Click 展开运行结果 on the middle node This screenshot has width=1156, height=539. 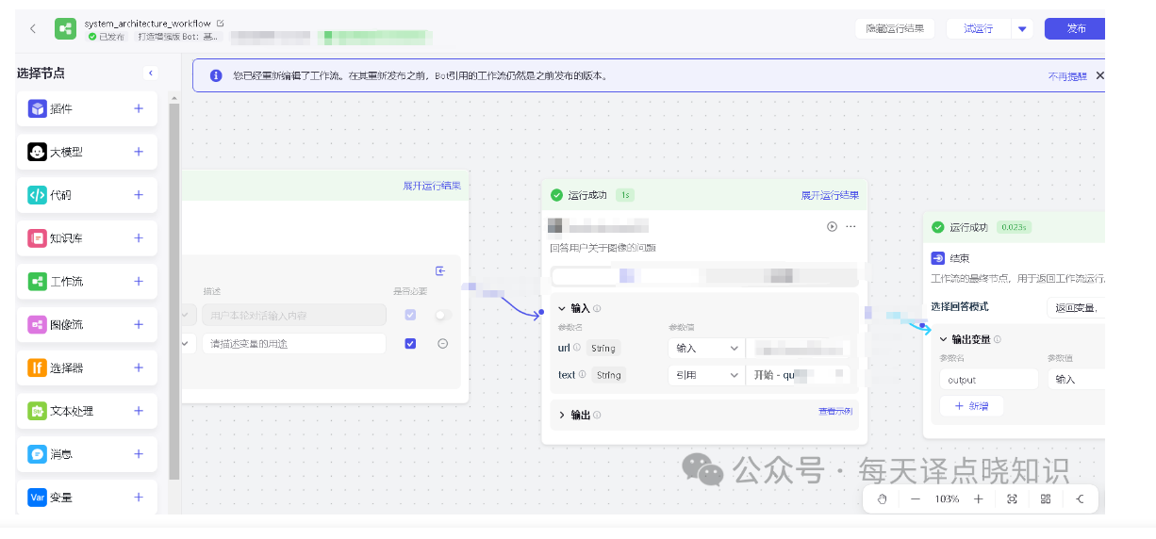pyautogui.click(x=831, y=195)
